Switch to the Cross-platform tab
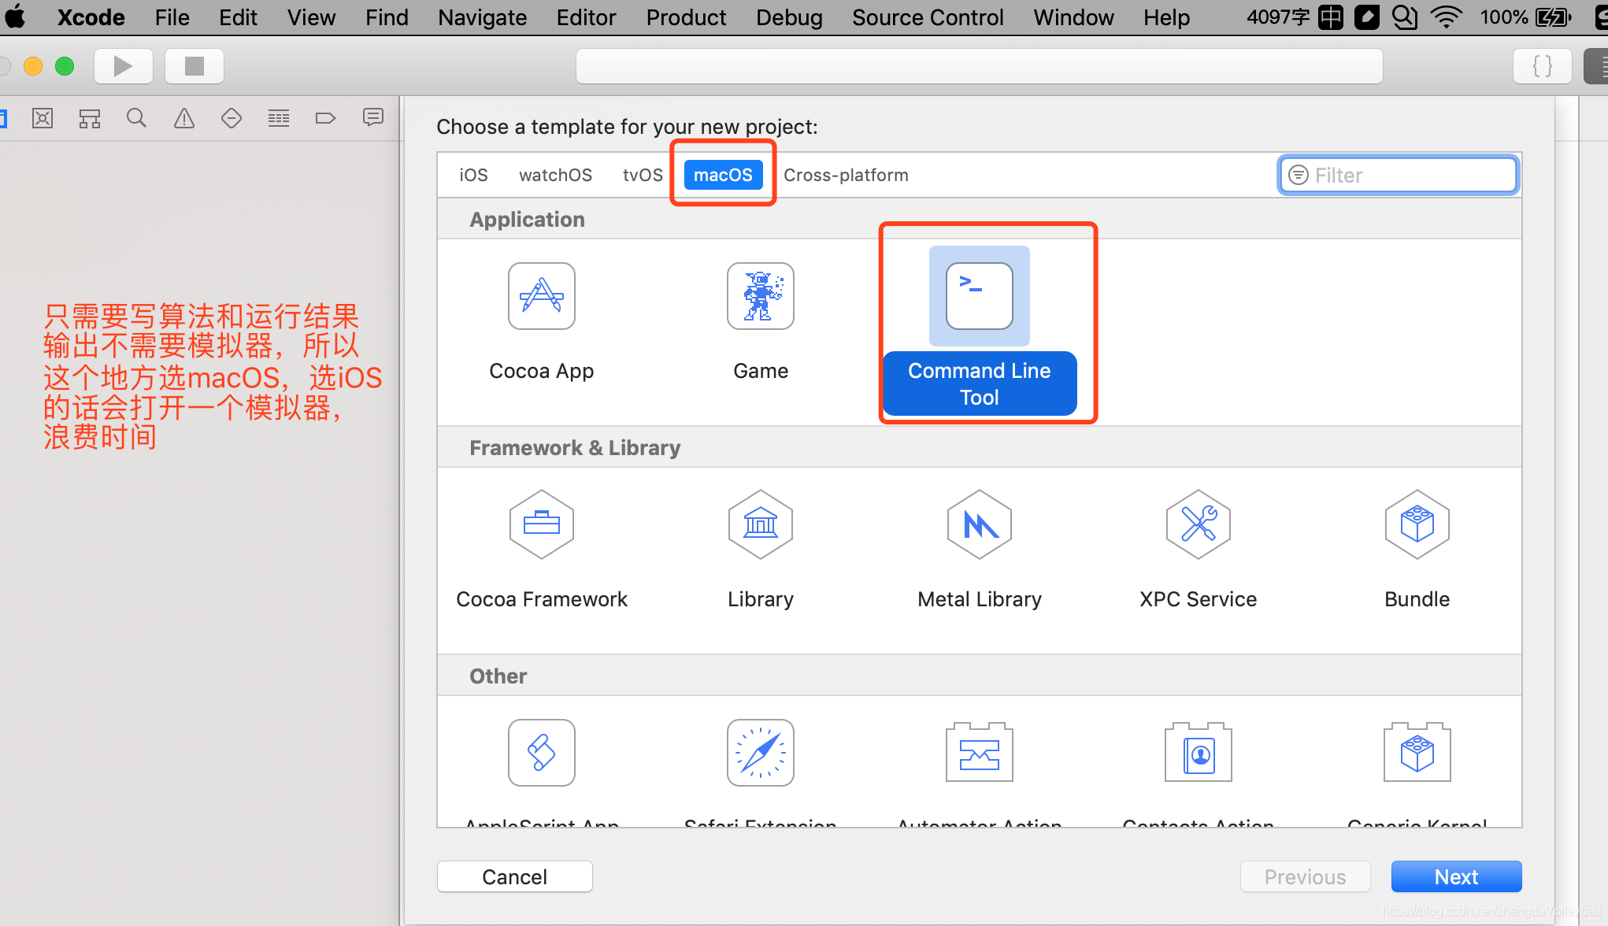The width and height of the screenshot is (1608, 926). pyautogui.click(x=846, y=175)
